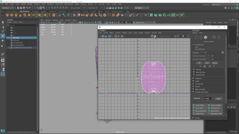Switch to the Poly Modeling shelf tab

(x=24, y=12)
